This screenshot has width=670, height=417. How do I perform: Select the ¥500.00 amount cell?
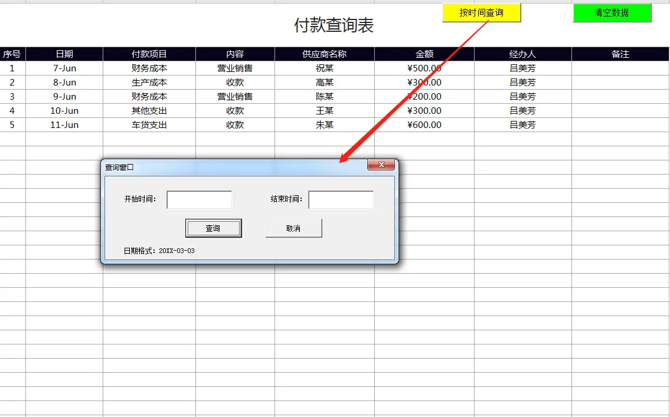423,68
